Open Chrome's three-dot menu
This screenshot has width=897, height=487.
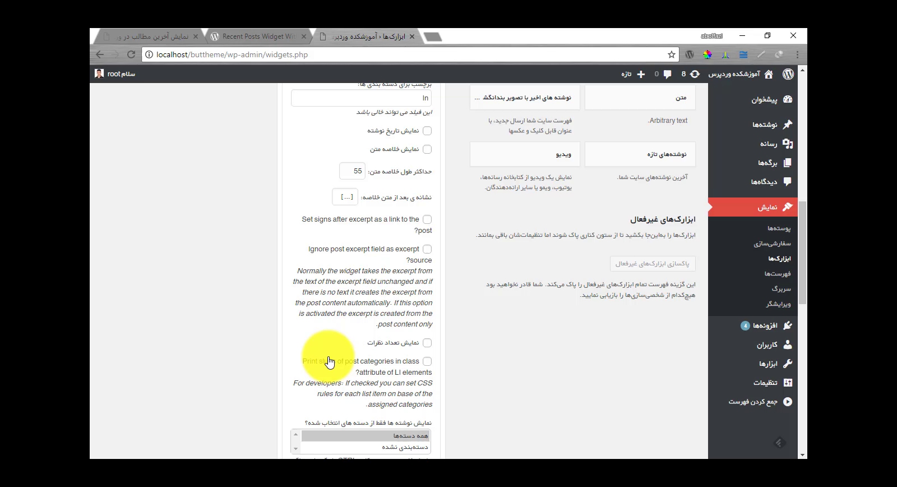point(797,54)
